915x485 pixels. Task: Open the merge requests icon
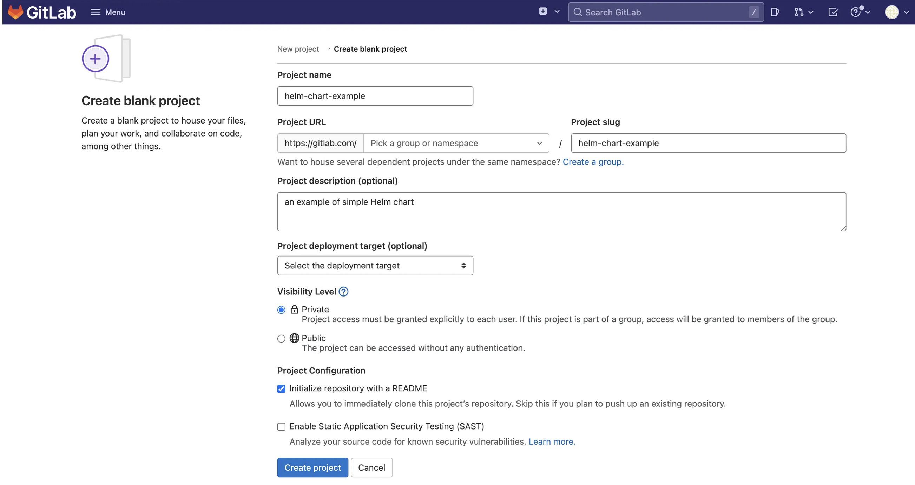799,12
